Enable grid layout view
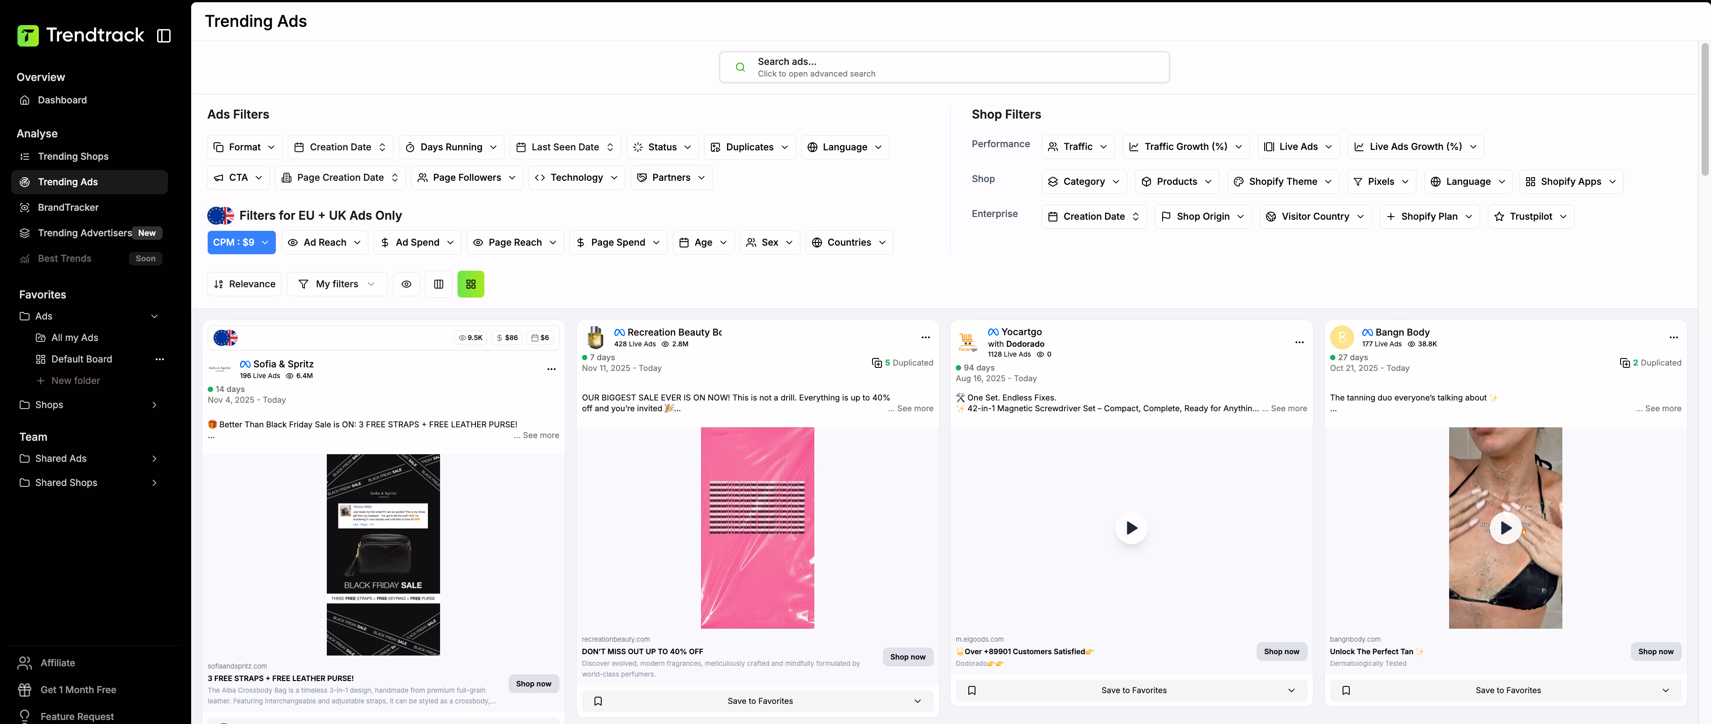The height and width of the screenshot is (724, 1711). coord(471,284)
